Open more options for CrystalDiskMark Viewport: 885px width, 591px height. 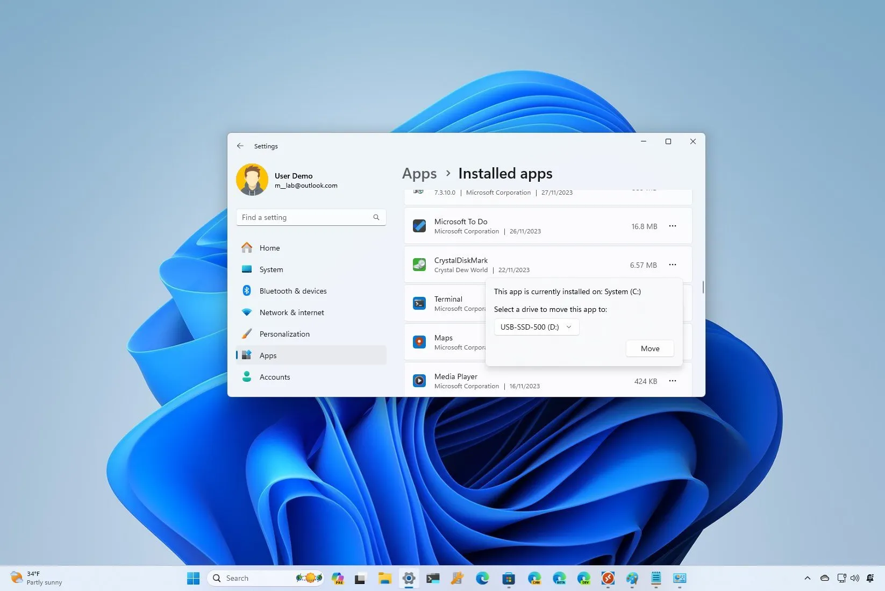click(x=673, y=265)
